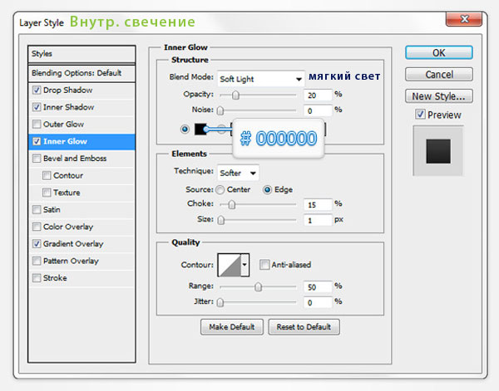The height and width of the screenshot is (391, 499).
Task: Open the Blend Mode Soft Light dropdown
Action: (x=260, y=79)
